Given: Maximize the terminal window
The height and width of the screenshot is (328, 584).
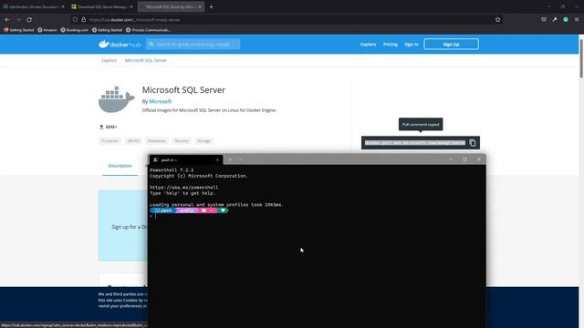Looking at the screenshot, I should click(464, 159).
